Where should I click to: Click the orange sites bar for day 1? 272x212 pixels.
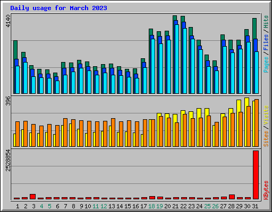18,134
